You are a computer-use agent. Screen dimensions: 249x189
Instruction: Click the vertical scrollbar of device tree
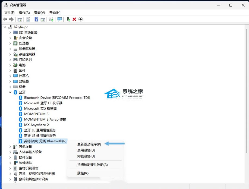(x=247, y=90)
